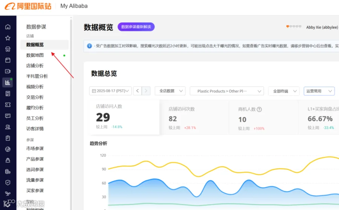Viewport: 339px width, 210px height.
Task: Click the +28.1% change value
Action: click(190, 128)
